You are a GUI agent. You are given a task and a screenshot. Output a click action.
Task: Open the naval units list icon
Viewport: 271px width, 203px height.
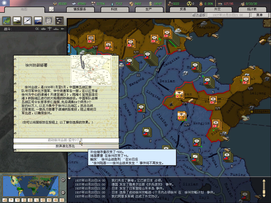38,21
